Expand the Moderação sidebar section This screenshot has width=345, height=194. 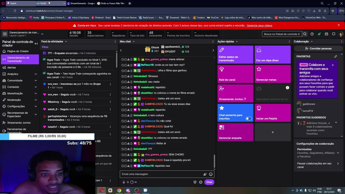[x=36, y=100]
